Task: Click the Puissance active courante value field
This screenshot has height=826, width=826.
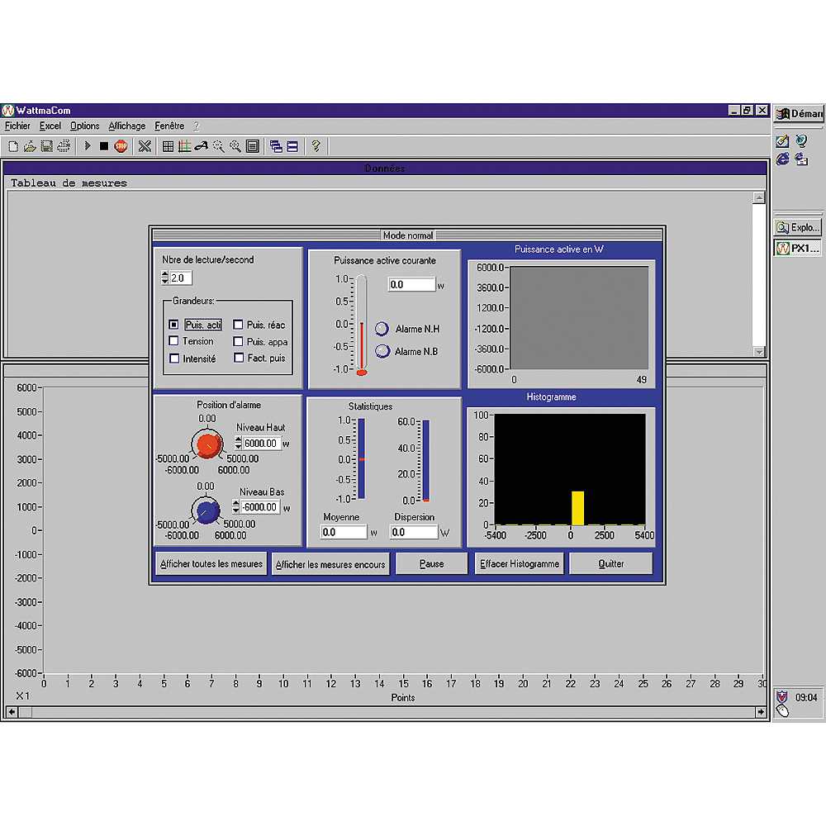Action: click(x=411, y=285)
